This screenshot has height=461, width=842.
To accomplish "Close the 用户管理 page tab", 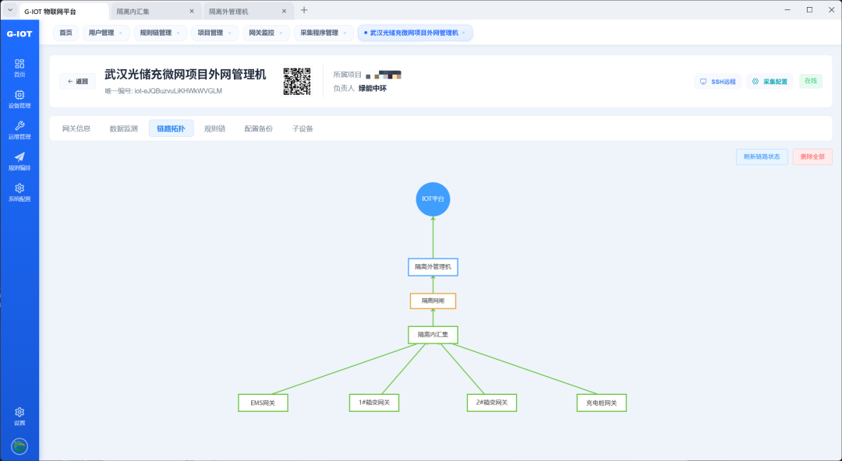I will [x=120, y=33].
